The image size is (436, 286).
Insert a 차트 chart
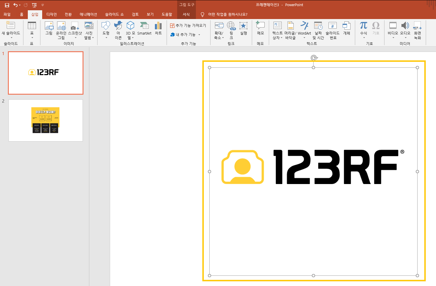[158, 28]
